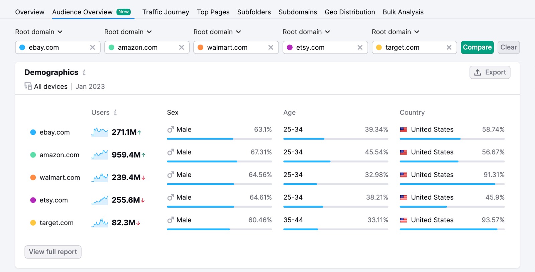The height and width of the screenshot is (272, 535).
Task: Click the blue dot beside ebay.com row
Action: pos(33,132)
